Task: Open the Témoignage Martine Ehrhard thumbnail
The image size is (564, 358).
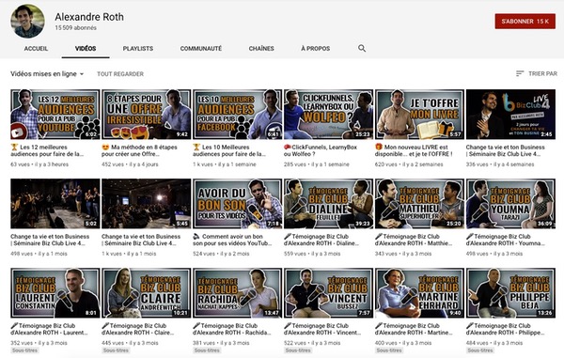Action: click(x=420, y=293)
